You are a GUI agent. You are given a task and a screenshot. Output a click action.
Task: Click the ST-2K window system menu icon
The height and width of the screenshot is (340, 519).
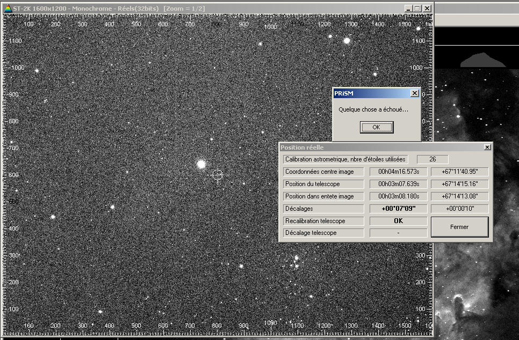coord(7,9)
